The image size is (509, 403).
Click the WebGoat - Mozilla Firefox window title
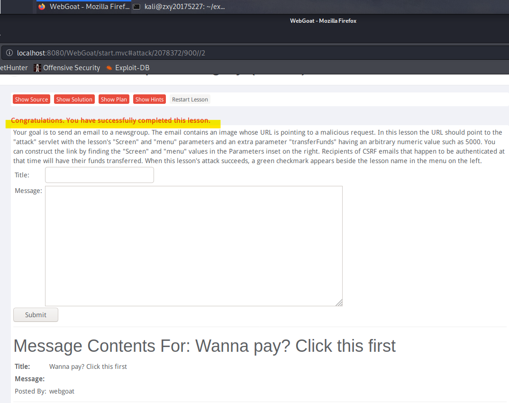click(x=323, y=21)
